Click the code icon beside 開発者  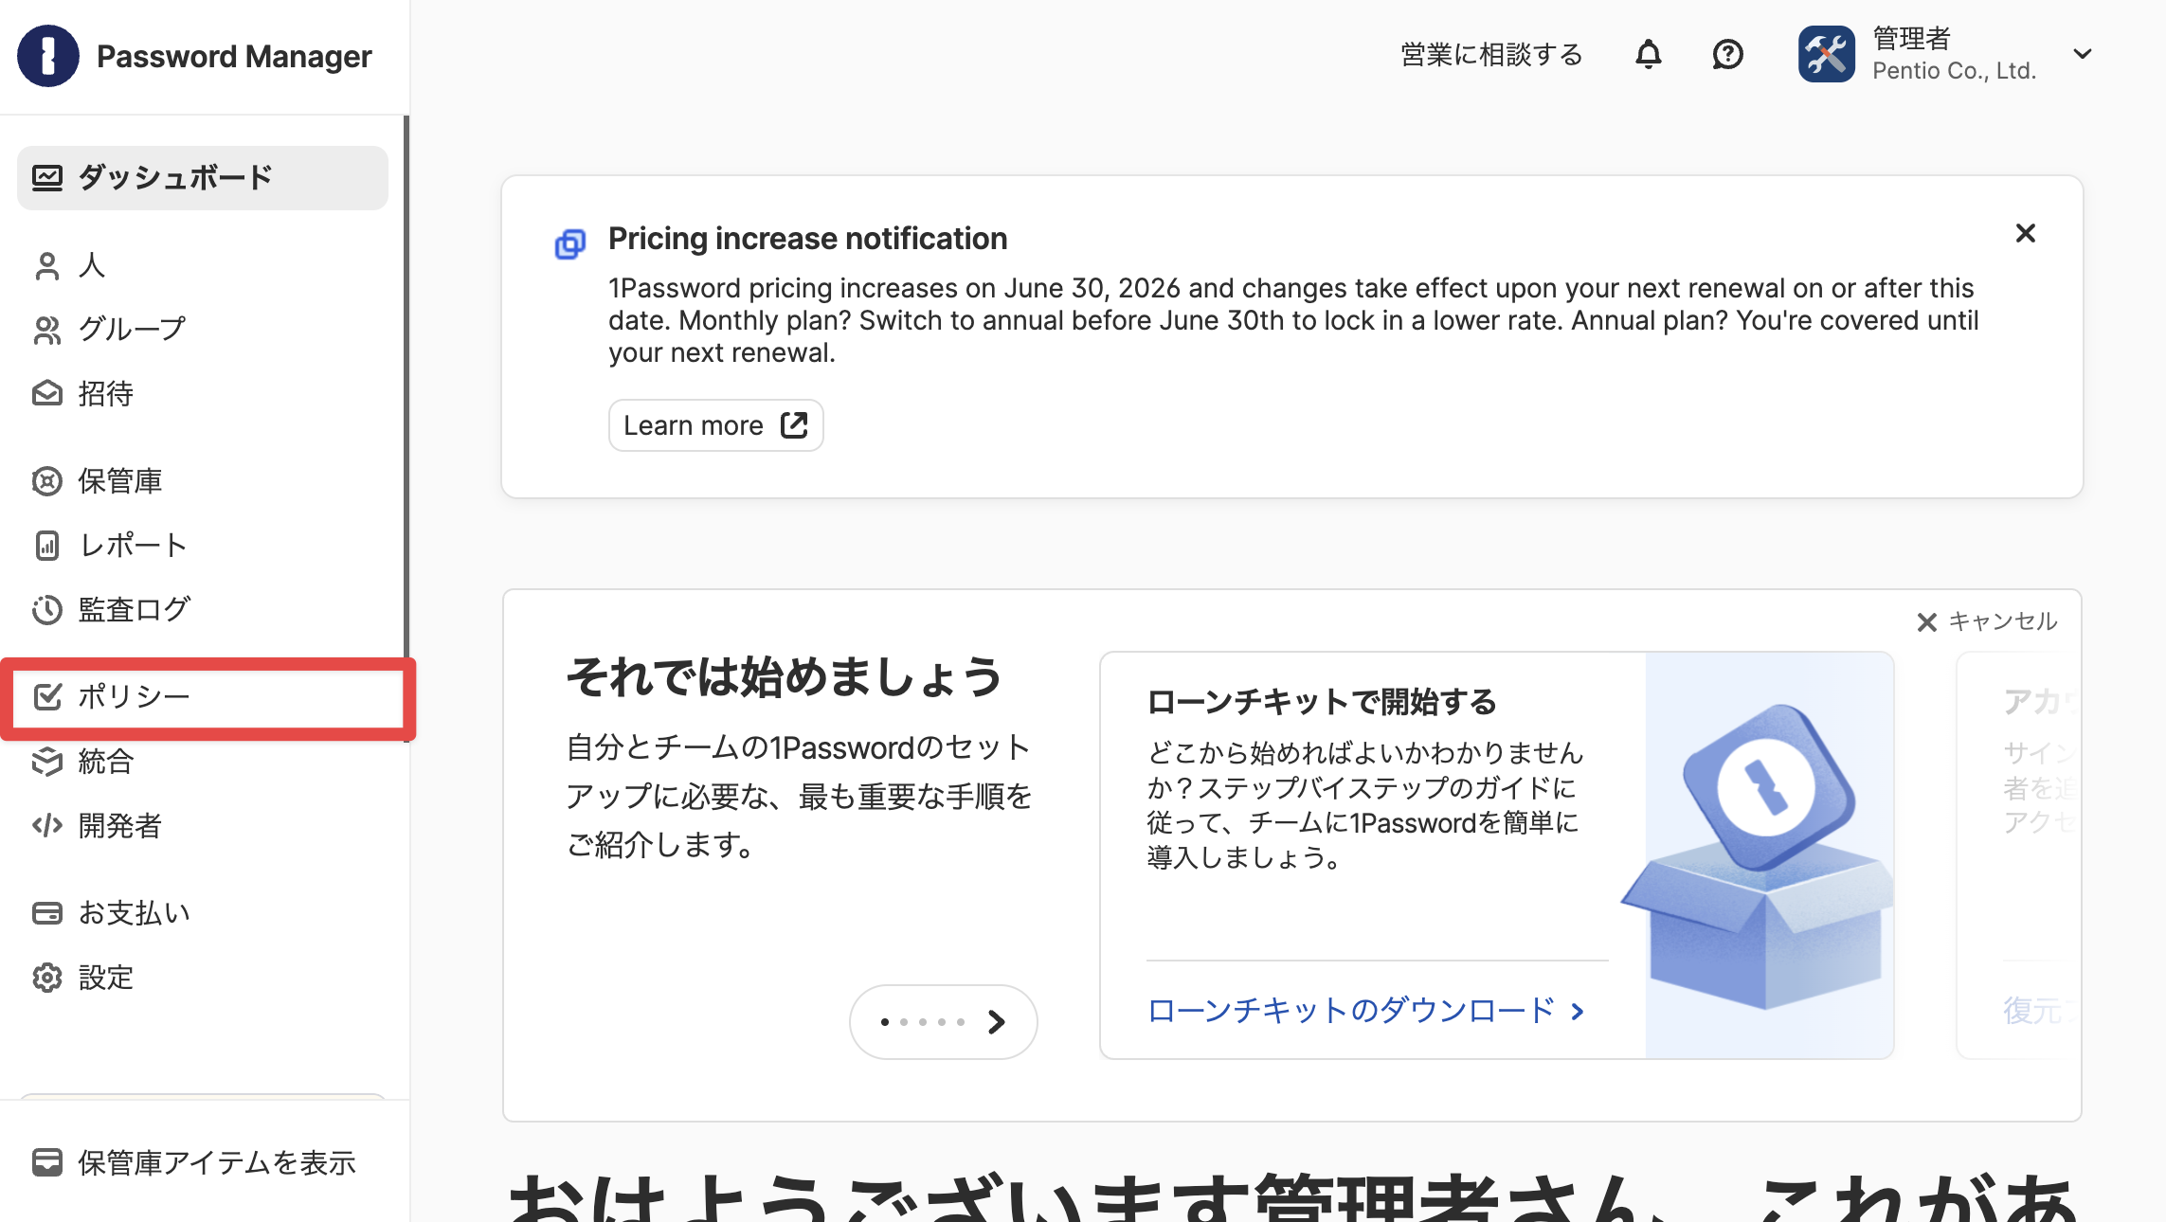(x=46, y=825)
